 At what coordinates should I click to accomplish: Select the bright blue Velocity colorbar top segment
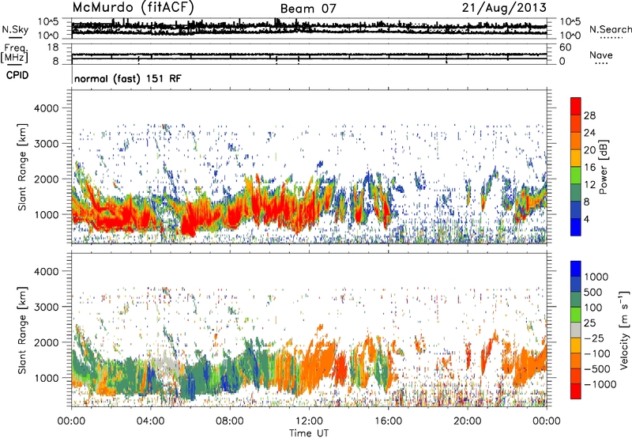point(576,269)
